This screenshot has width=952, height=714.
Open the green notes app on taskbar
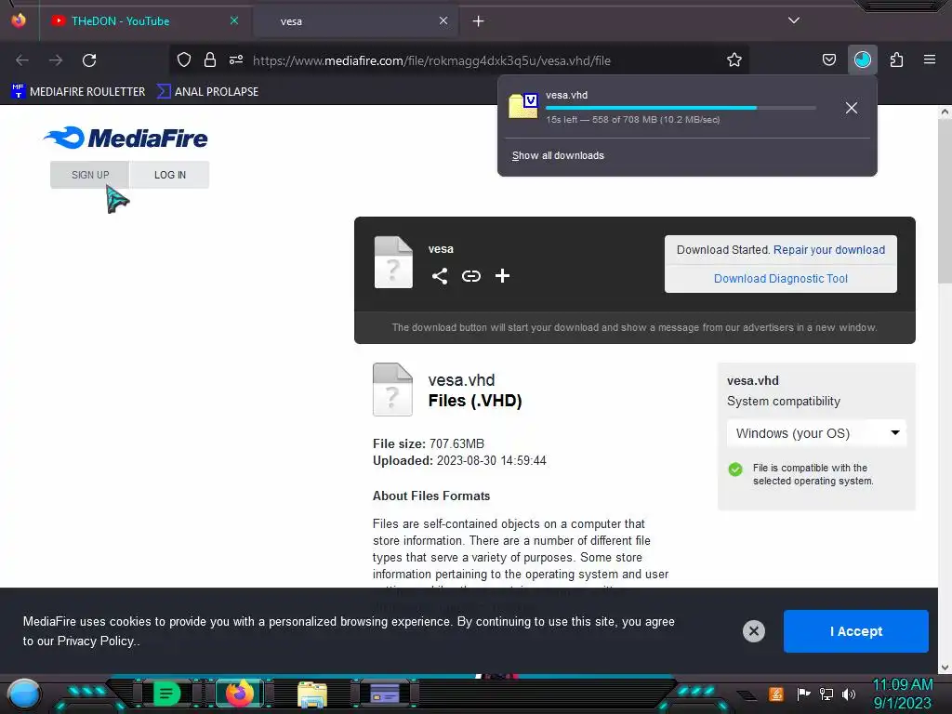166,694
